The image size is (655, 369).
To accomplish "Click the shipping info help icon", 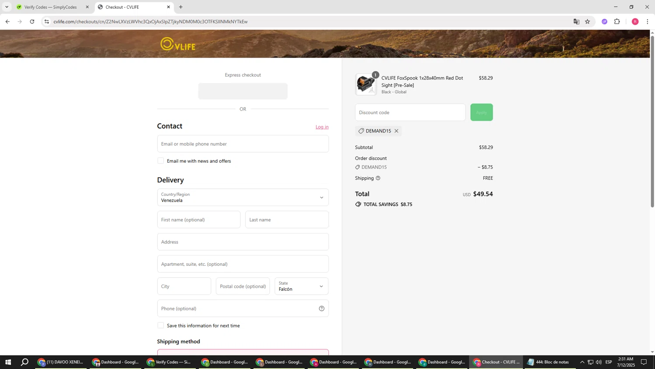I will point(378,178).
